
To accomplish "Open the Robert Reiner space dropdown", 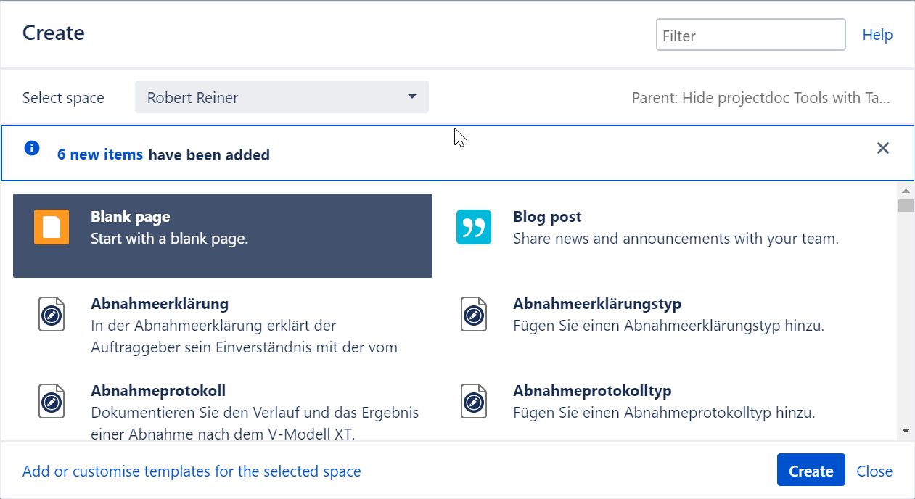I will pyautogui.click(x=282, y=96).
